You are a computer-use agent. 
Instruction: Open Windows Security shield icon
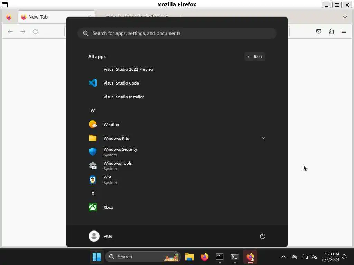(93, 152)
